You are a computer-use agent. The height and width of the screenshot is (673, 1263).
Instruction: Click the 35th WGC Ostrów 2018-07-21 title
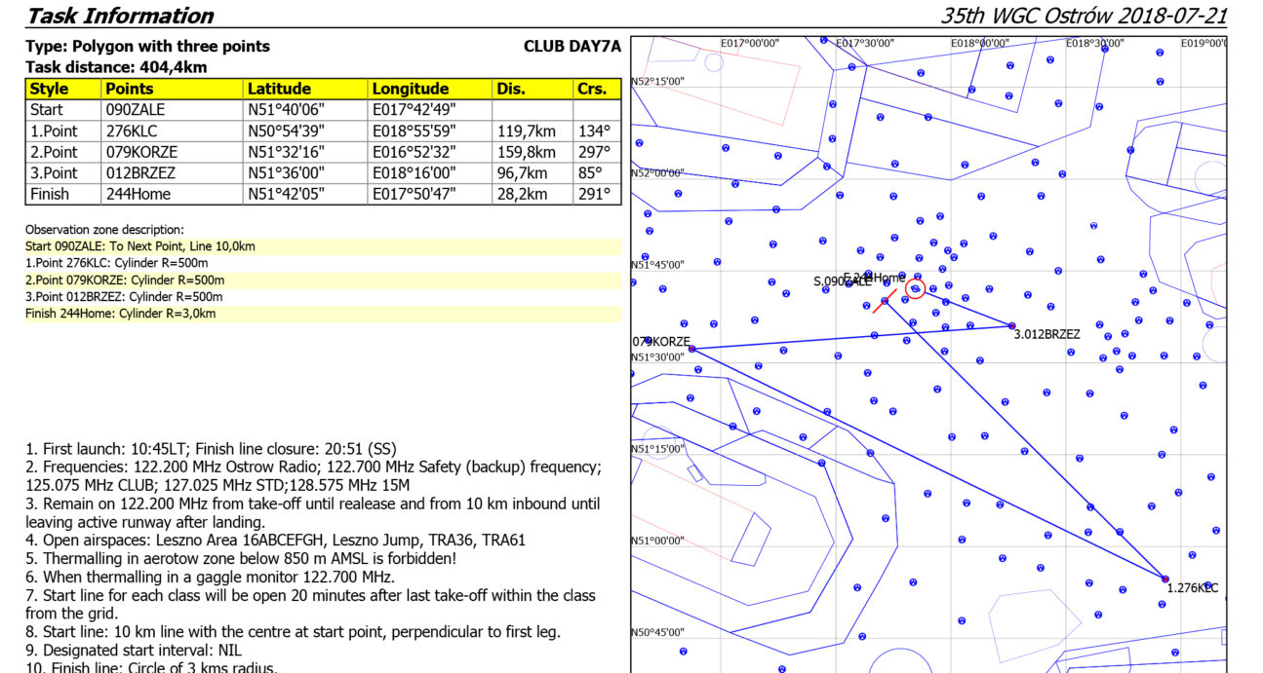[x=1084, y=16]
